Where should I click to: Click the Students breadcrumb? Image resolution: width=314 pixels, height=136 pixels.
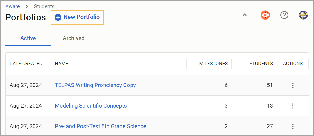[44, 6]
